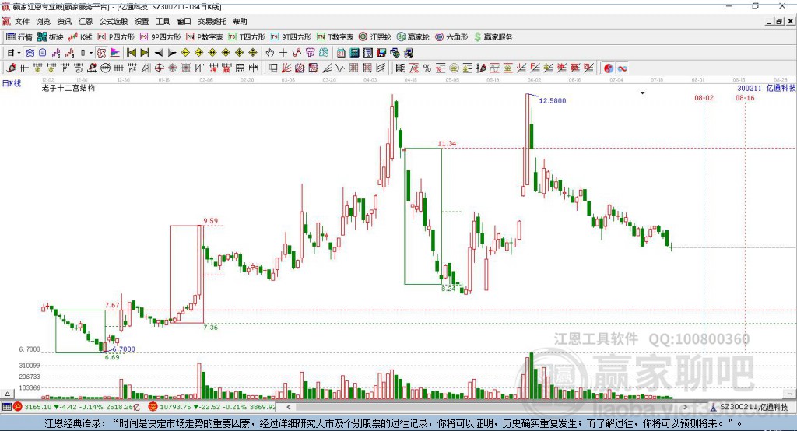This screenshot has width=797, height=431.
Task: Open the calculator icon
Action: (354, 53)
